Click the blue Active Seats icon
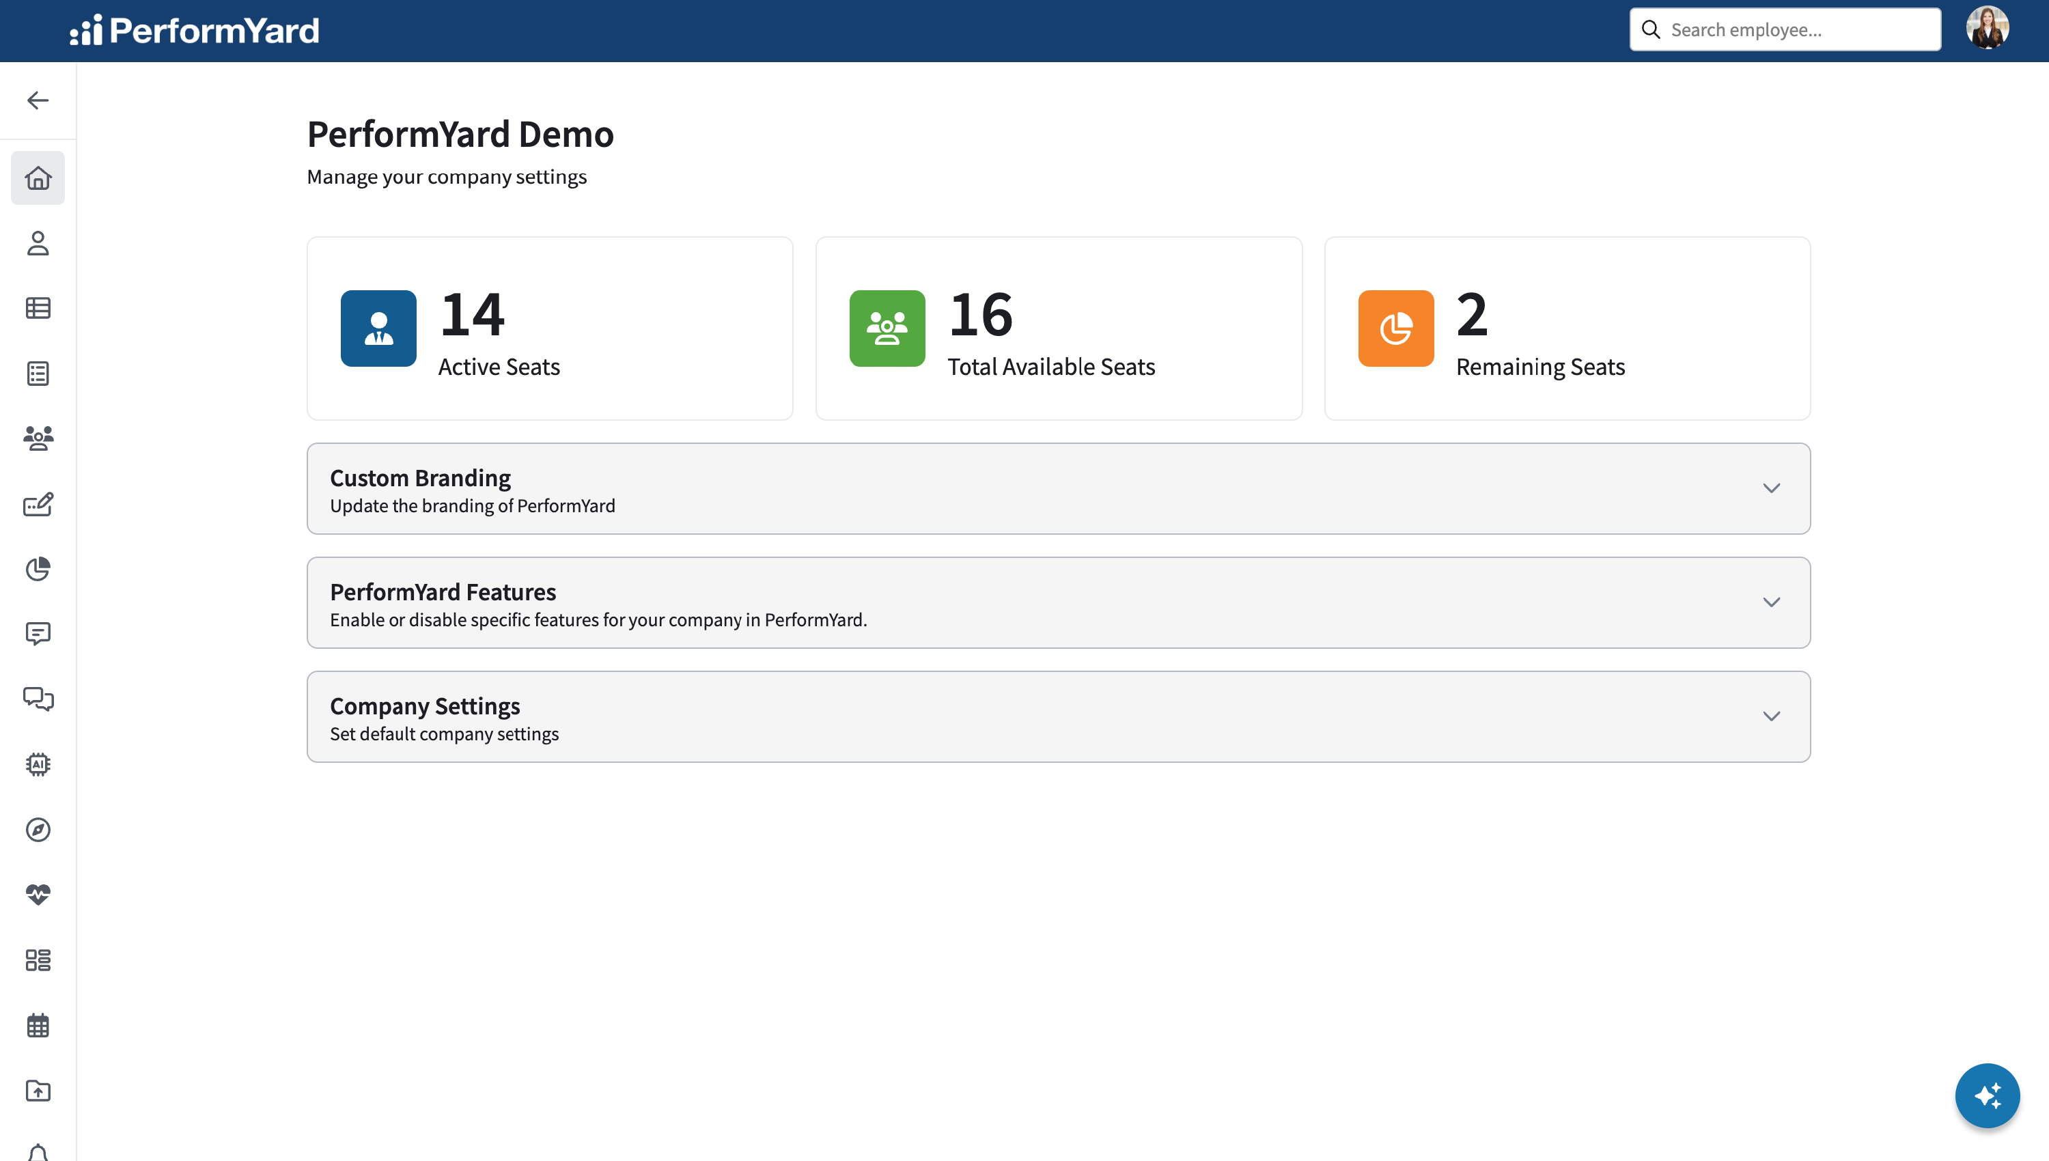The width and height of the screenshot is (2049, 1161). (x=378, y=328)
